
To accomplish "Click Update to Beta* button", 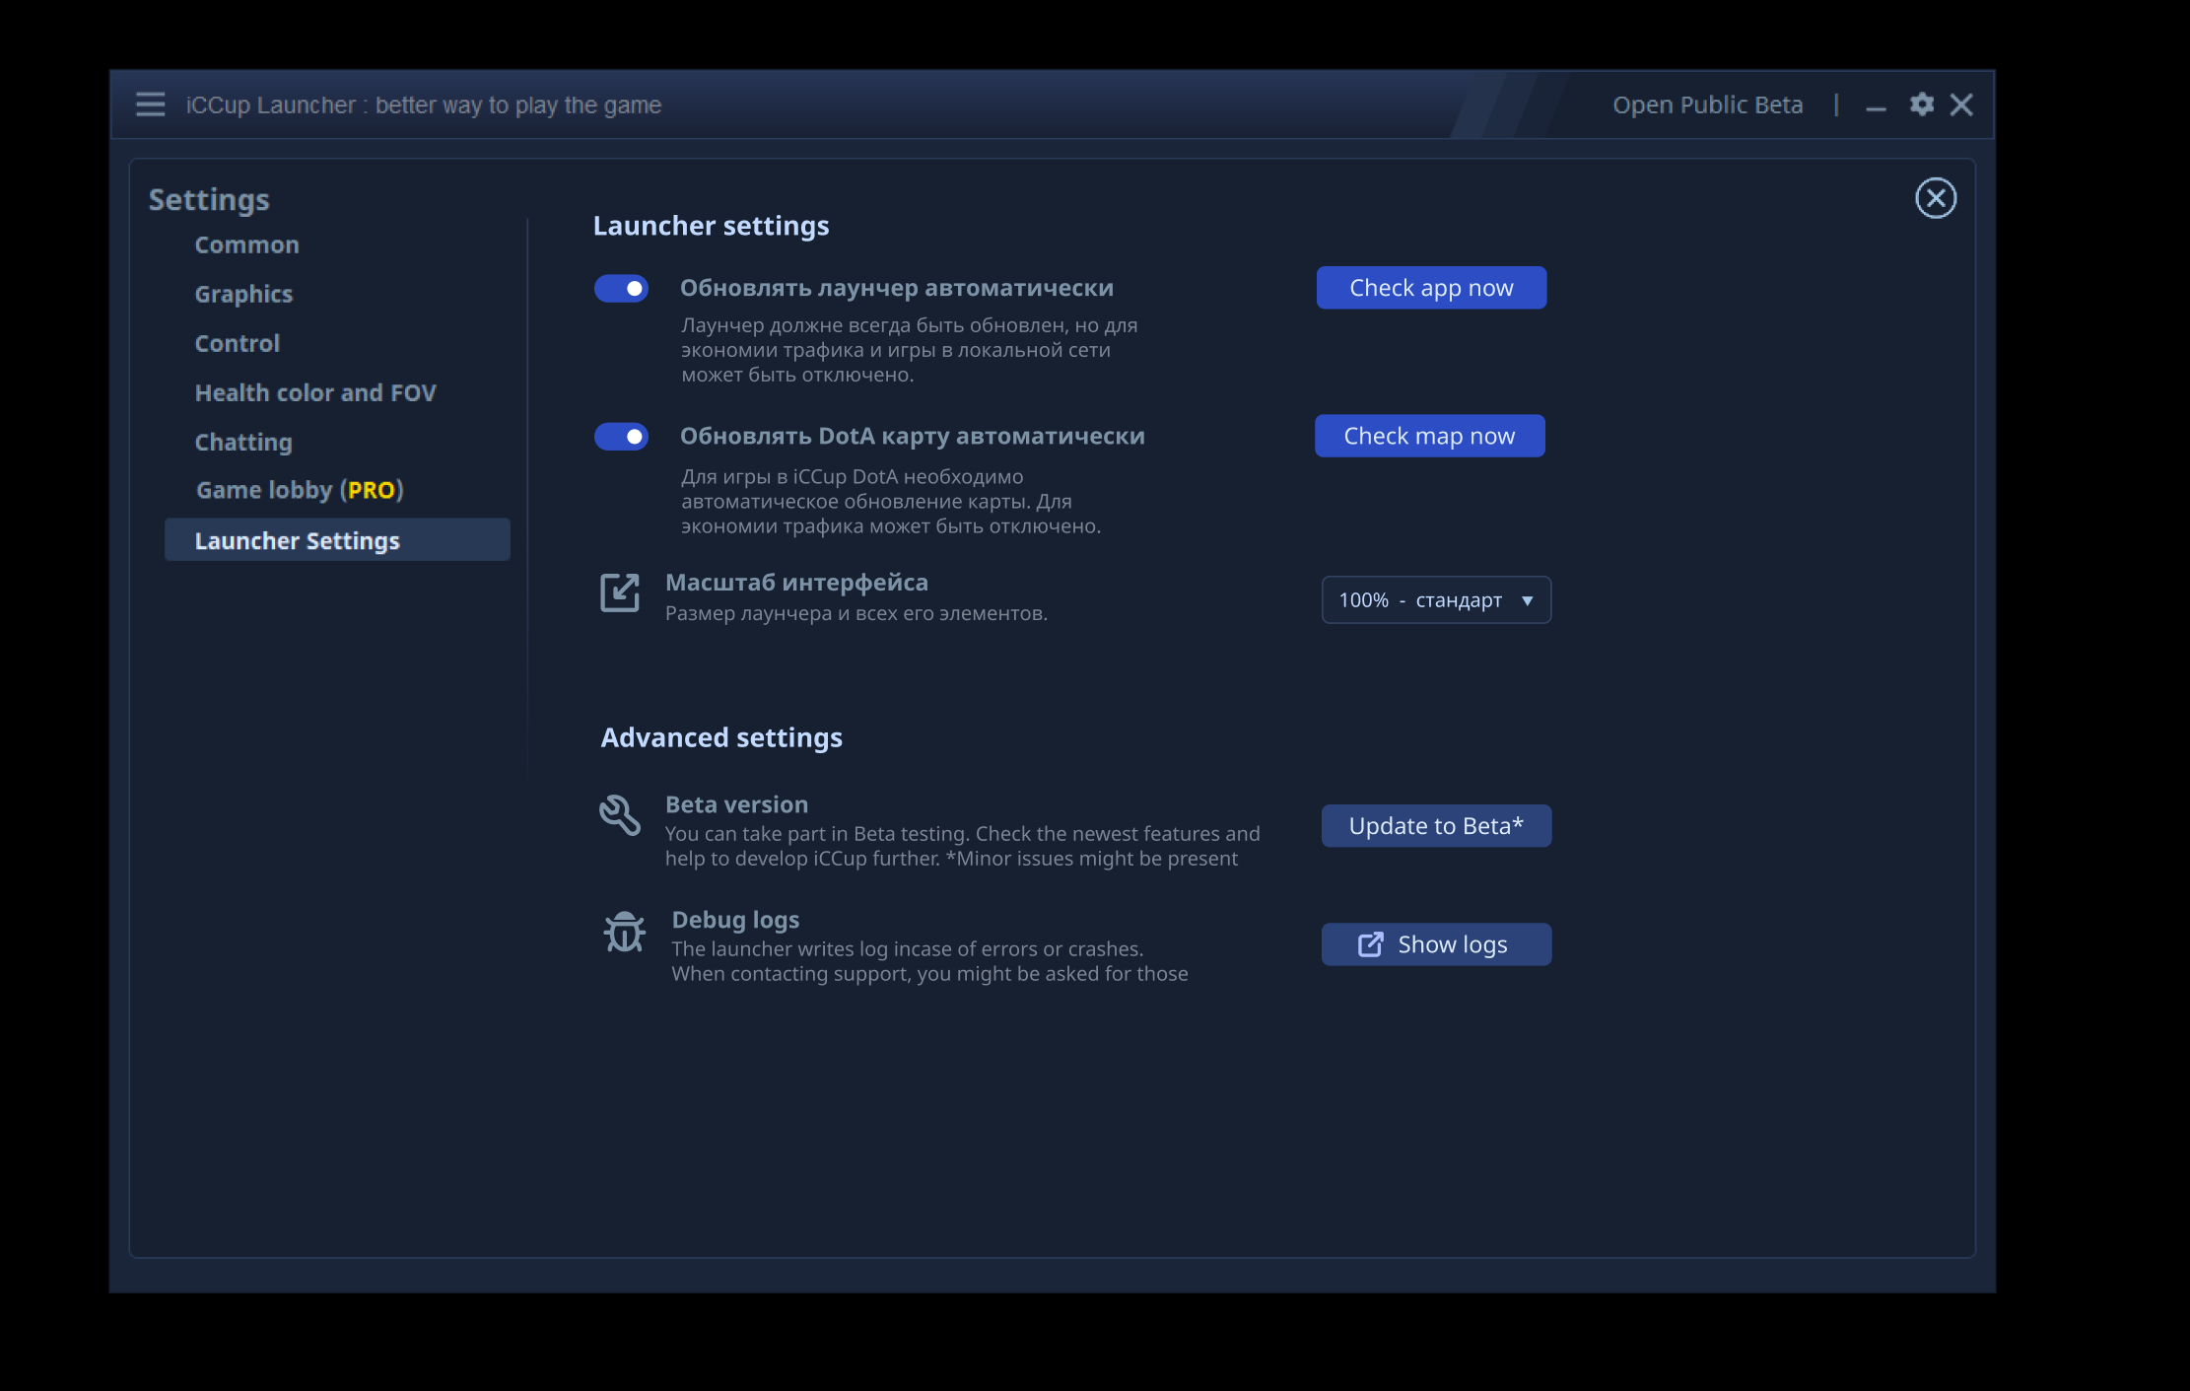I will tap(1435, 826).
